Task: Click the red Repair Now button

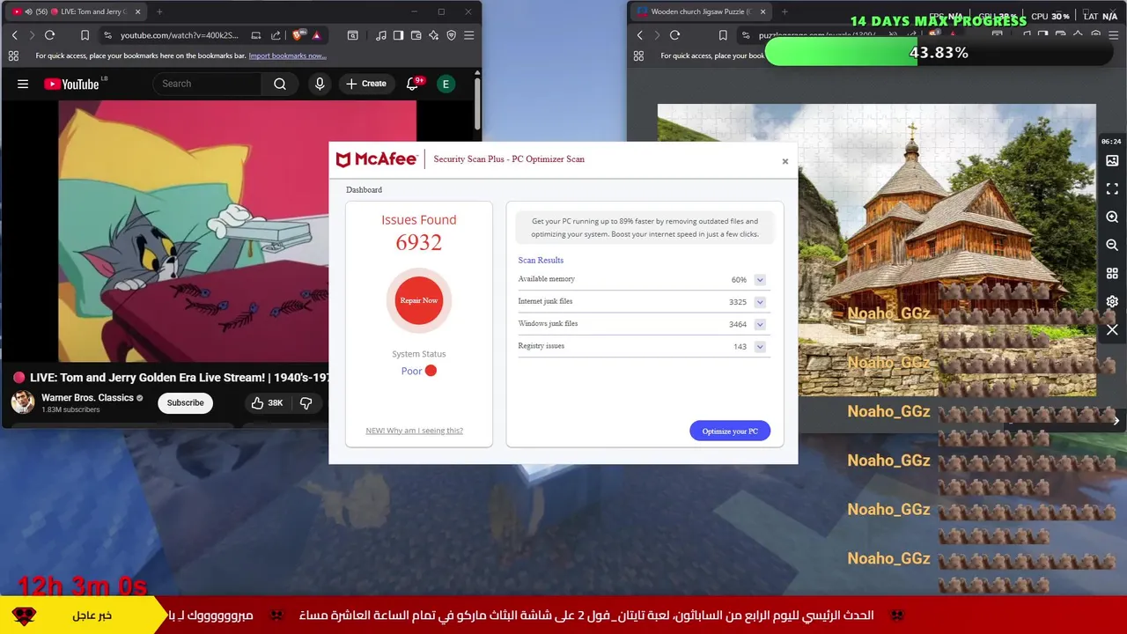Action: click(419, 300)
